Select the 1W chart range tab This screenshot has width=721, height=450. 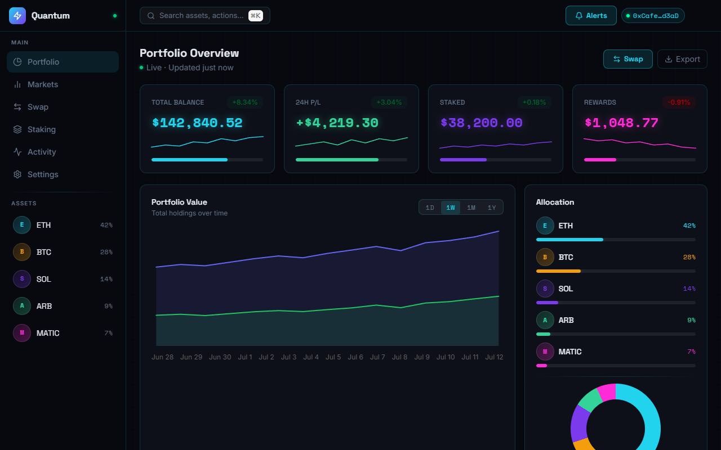tap(451, 208)
